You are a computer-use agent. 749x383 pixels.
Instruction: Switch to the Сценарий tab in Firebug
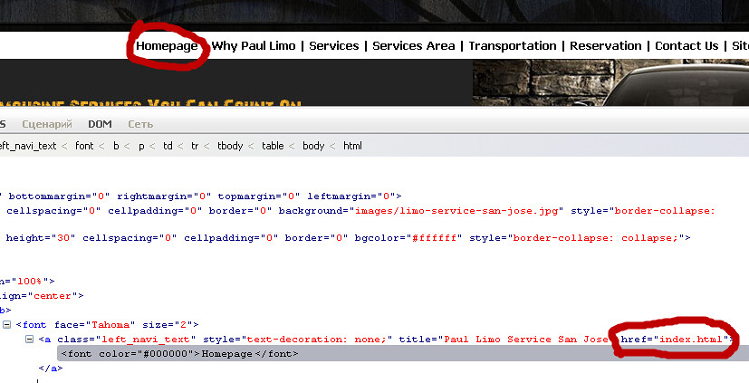(47, 124)
